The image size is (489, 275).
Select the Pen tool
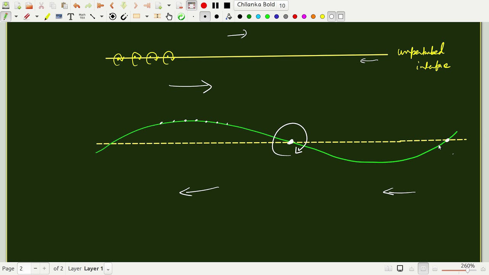(6, 16)
